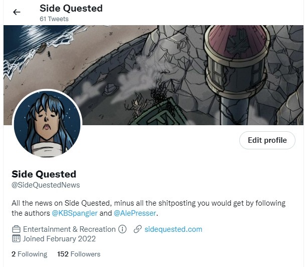Screen dimensions: 307x267
Task: Click the Joined February 2022 text
Action: pos(59,239)
